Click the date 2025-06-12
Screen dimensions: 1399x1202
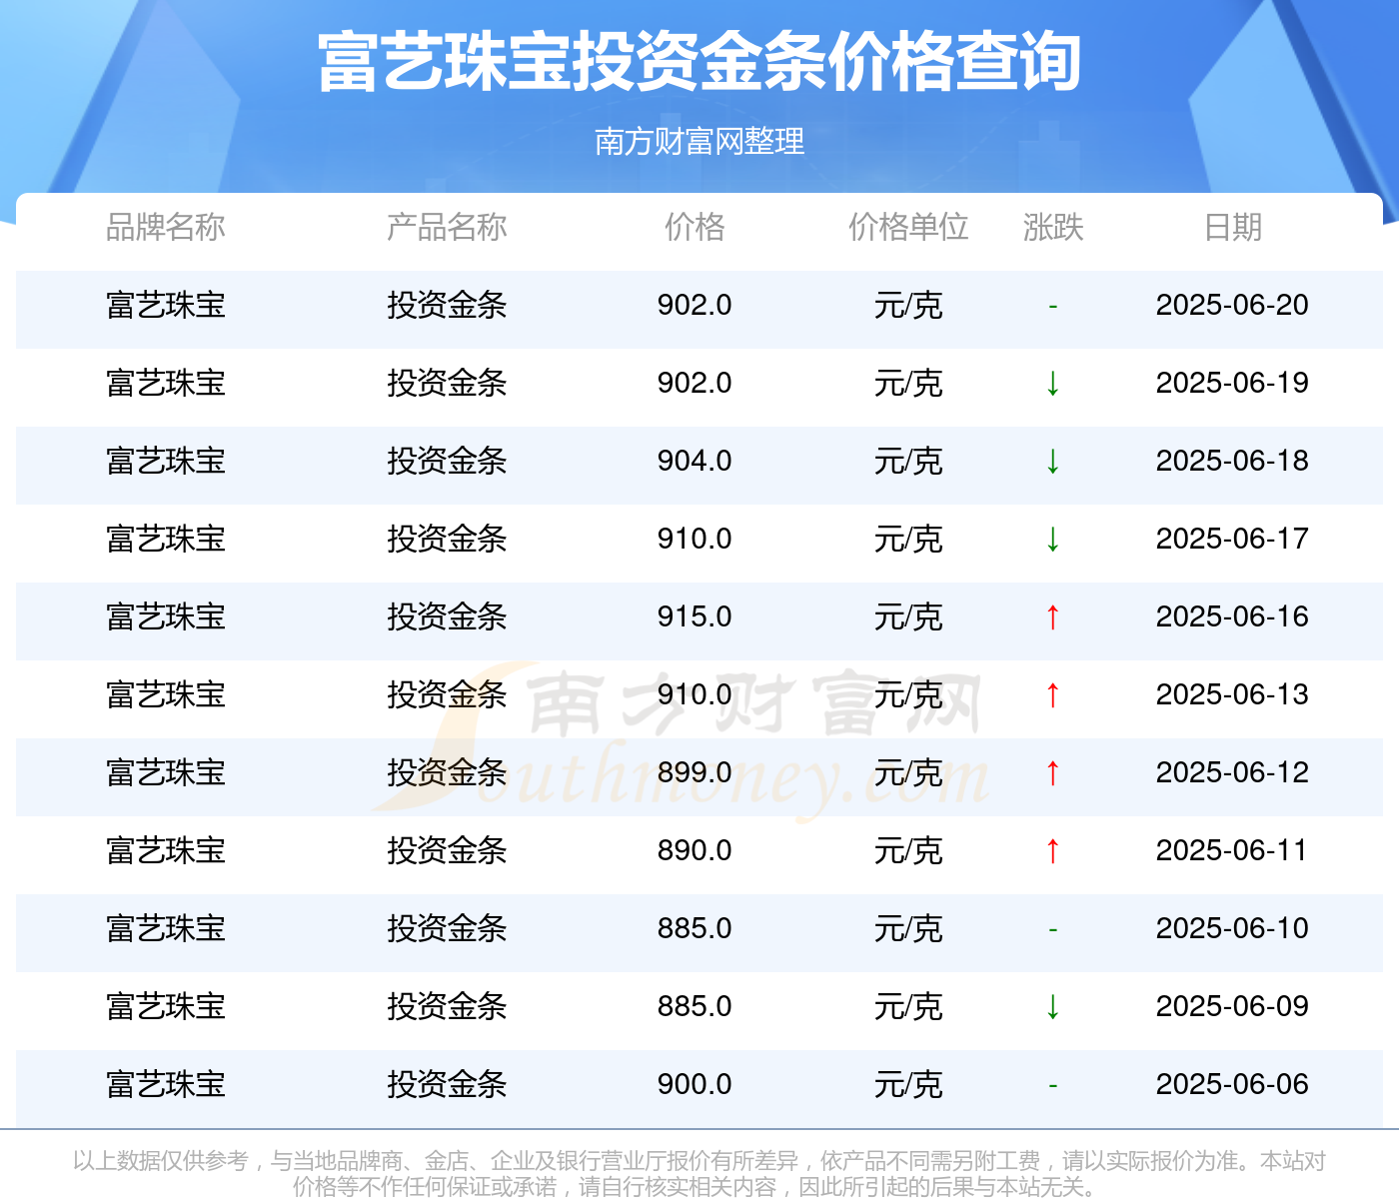pyautogui.click(x=1232, y=772)
